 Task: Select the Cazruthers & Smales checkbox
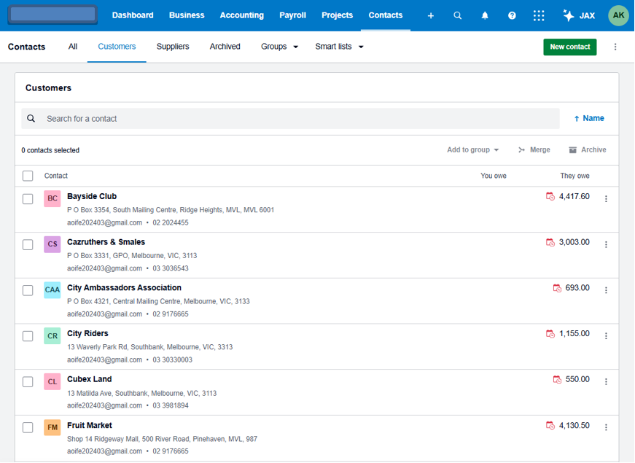coord(28,245)
